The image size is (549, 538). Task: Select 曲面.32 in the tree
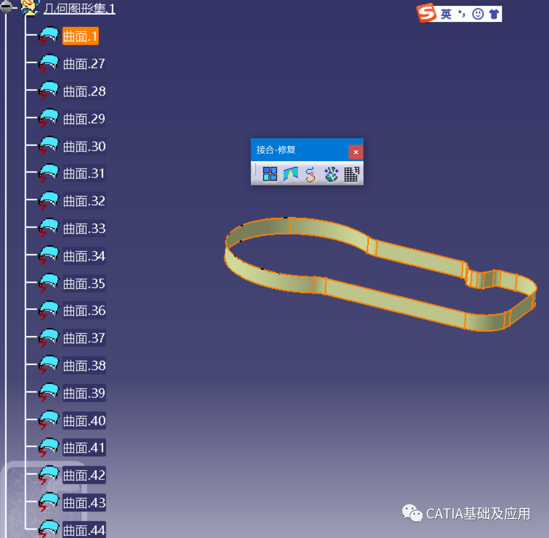coord(84,201)
